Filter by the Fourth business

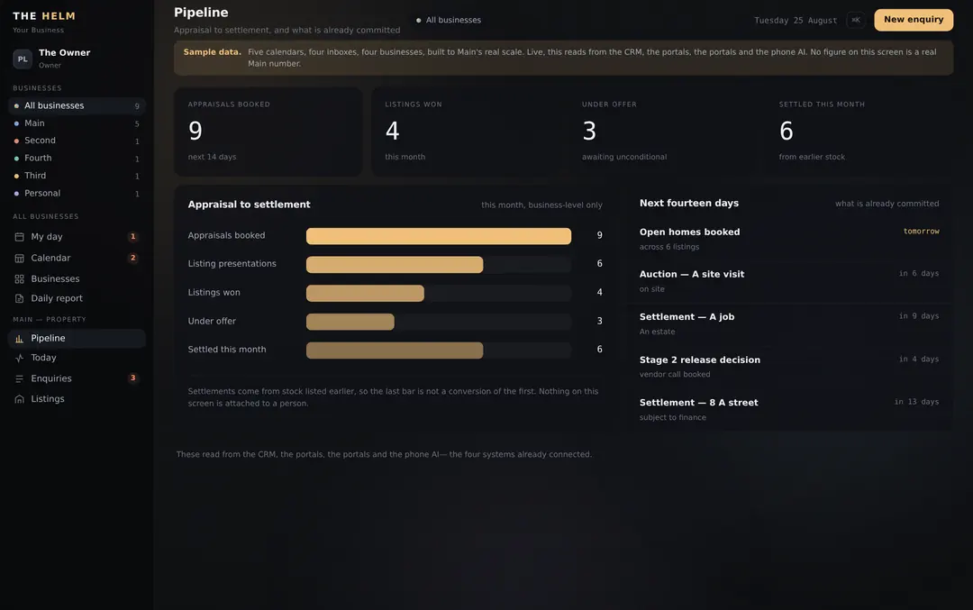click(77, 159)
